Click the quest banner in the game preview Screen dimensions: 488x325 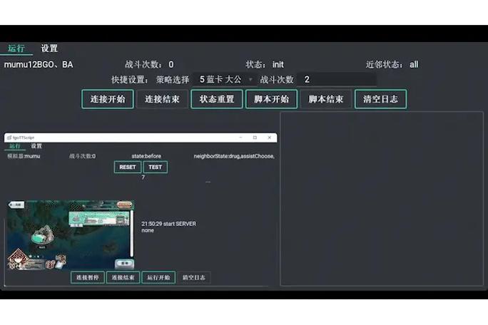pos(99,219)
